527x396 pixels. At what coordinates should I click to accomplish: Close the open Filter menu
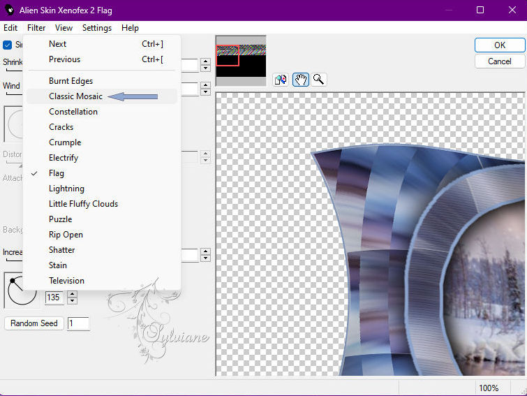click(x=36, y=28)
